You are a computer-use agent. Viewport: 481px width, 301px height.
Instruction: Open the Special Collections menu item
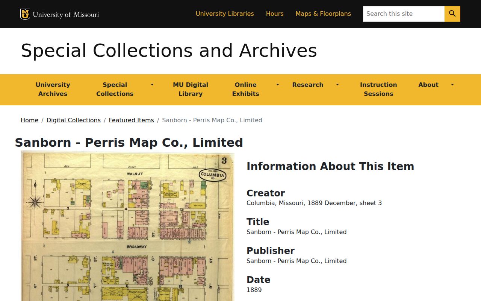point(115,90)
